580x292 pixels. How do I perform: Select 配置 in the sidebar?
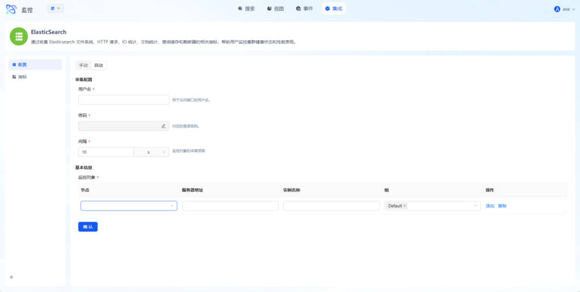point(35,65)
